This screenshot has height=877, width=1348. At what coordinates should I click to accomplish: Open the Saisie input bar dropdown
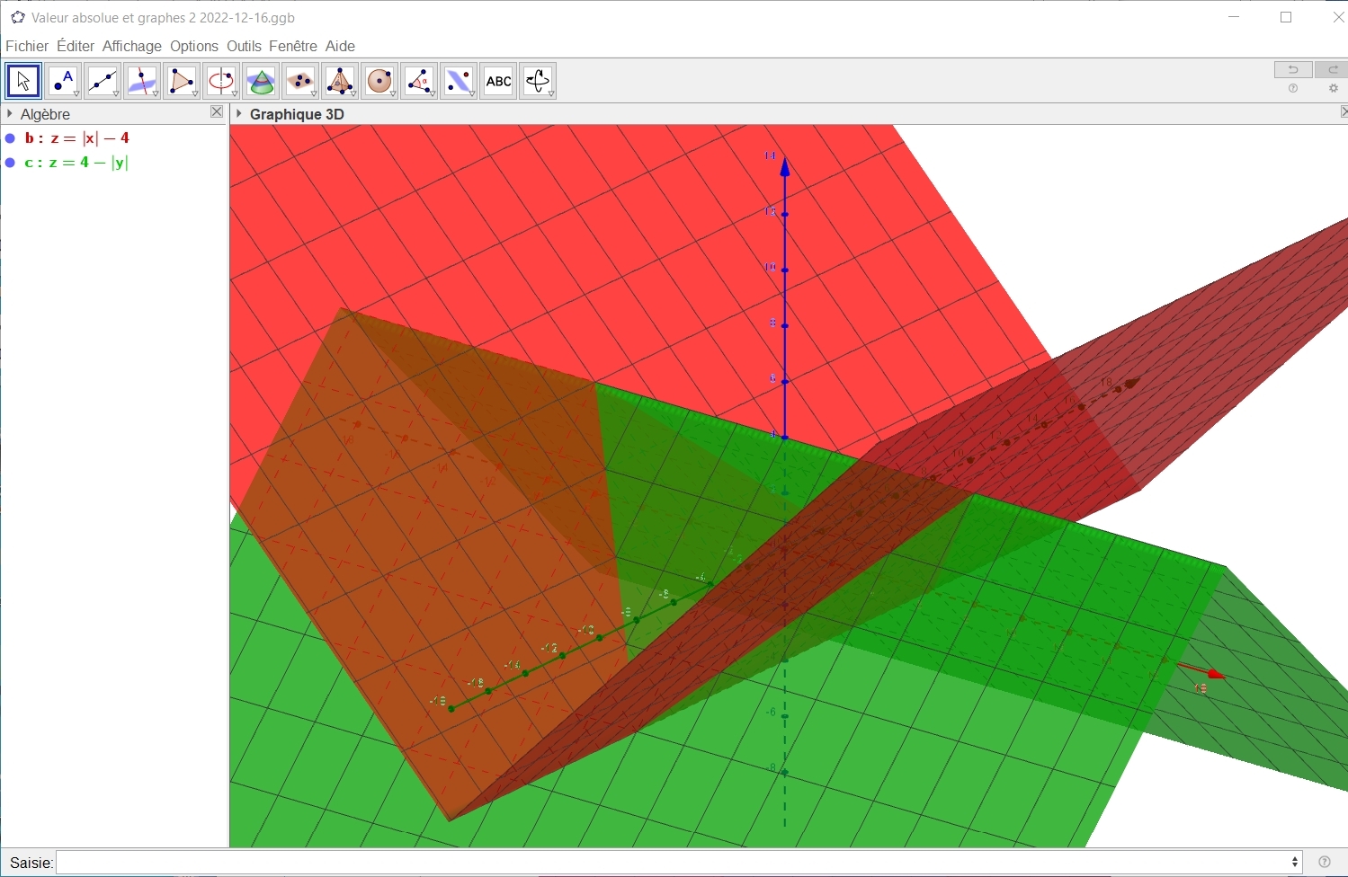tap(1295, 862)
